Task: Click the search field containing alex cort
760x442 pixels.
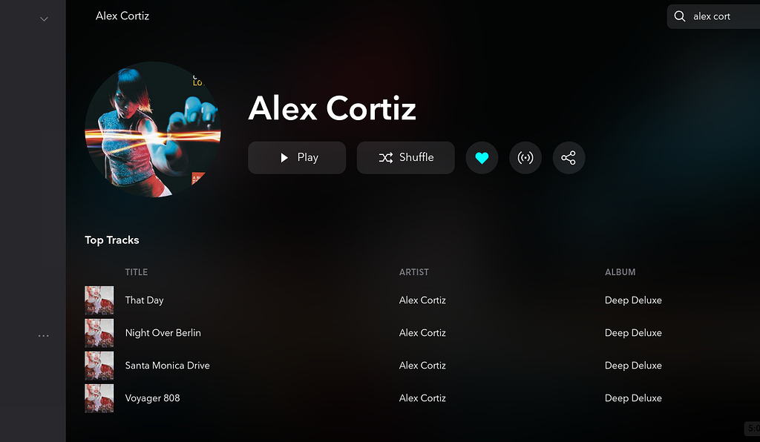Action: [x=713, y=16]
